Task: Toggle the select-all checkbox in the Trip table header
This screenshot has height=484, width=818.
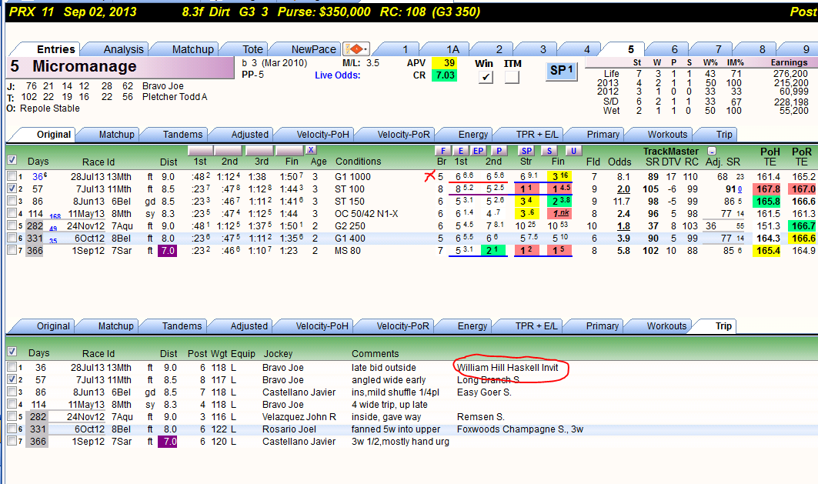Action: click(12, 351)
